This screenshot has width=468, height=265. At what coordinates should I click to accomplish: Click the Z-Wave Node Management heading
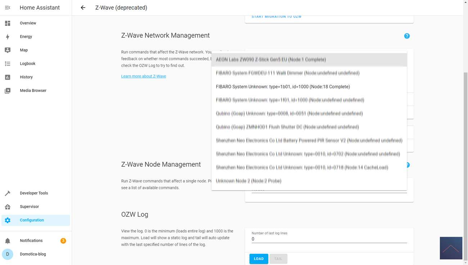click(x=161, y=165)
